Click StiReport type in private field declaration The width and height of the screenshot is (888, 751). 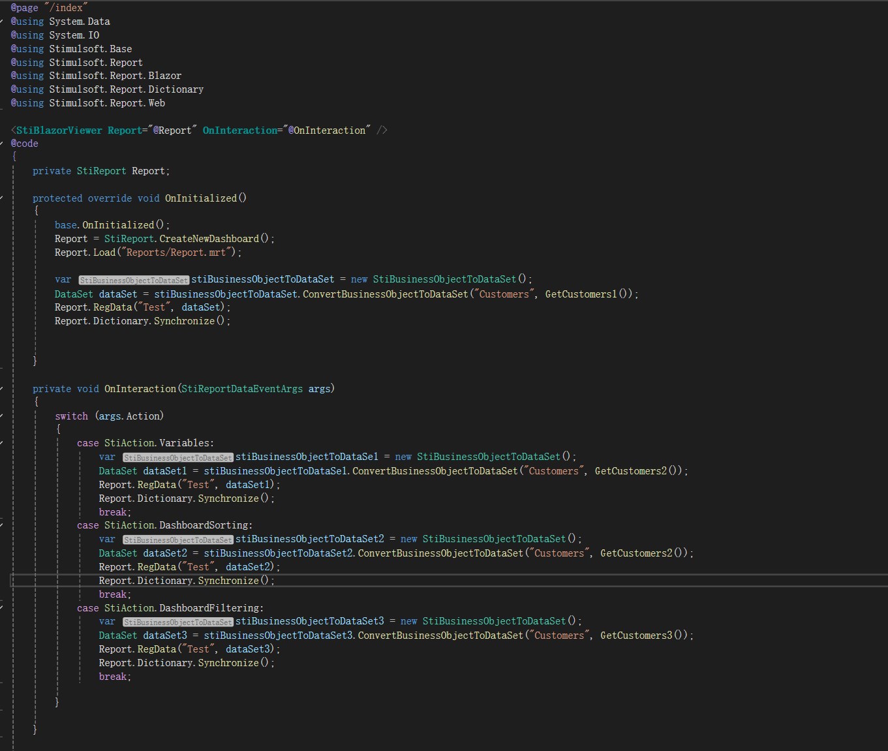click(102, 171)
